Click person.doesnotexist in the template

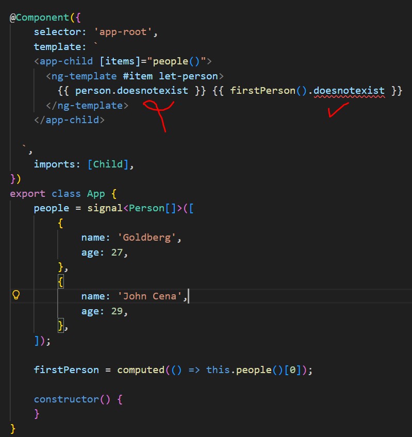(x=131, y=91)
